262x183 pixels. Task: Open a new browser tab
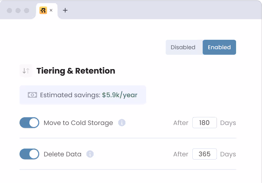(x=65, y=10)
